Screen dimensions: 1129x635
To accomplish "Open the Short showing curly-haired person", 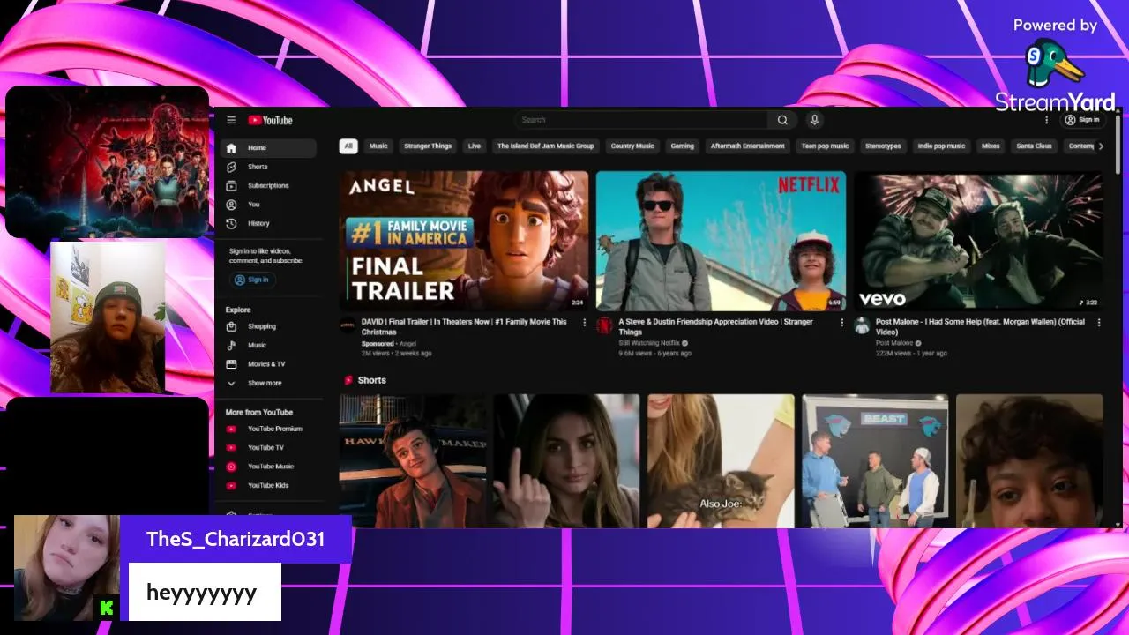I will [1029, 461].
